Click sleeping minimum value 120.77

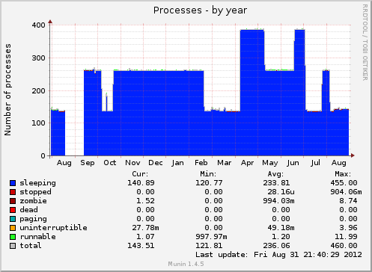point(209,183)
